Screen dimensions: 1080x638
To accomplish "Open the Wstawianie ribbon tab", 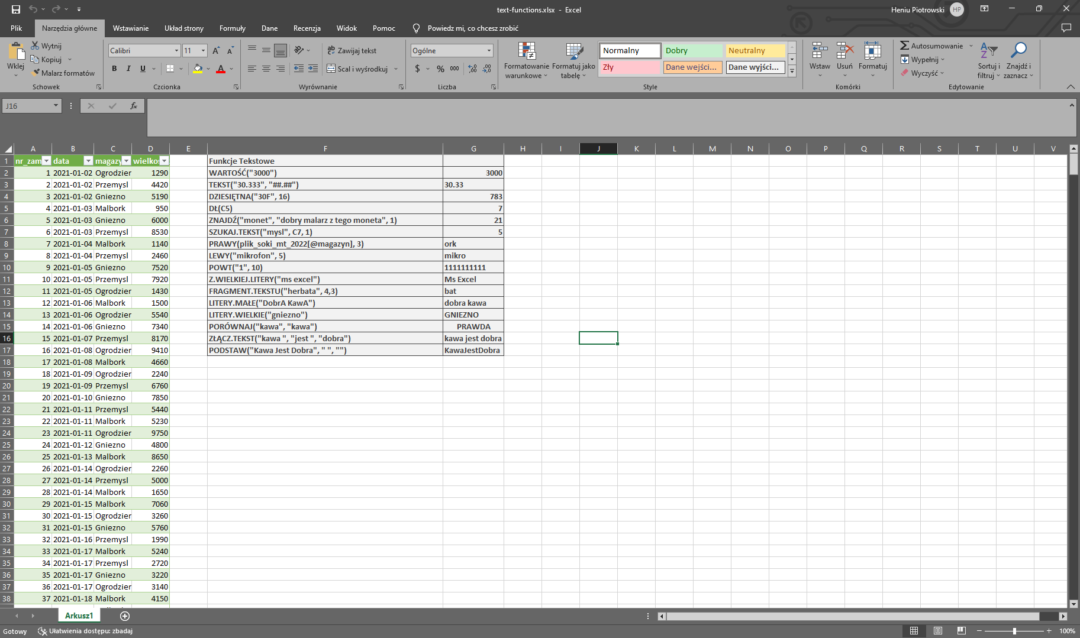I will click(x=131, y=28).
